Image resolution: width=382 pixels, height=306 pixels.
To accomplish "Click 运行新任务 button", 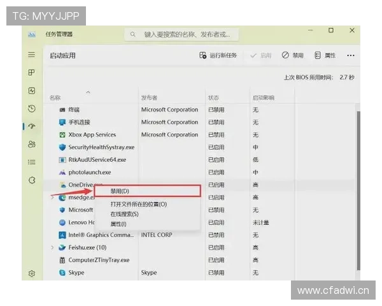I will 218,55.
